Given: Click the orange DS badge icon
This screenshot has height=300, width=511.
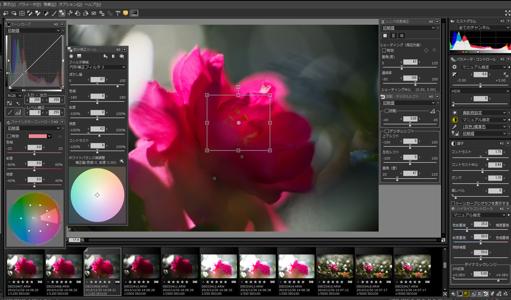Looking at the screenshot, I should [x=126, y=13].
